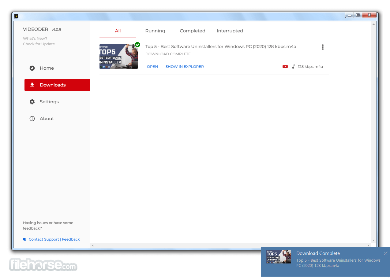The width and height of the screenshot is (390, 280).
Task: Switch to the Interrupted tab
Action: (x=230, y=31)
